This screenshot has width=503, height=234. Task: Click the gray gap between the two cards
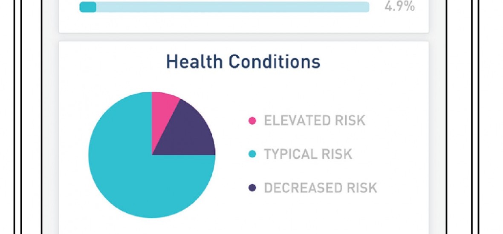(243, 37)
